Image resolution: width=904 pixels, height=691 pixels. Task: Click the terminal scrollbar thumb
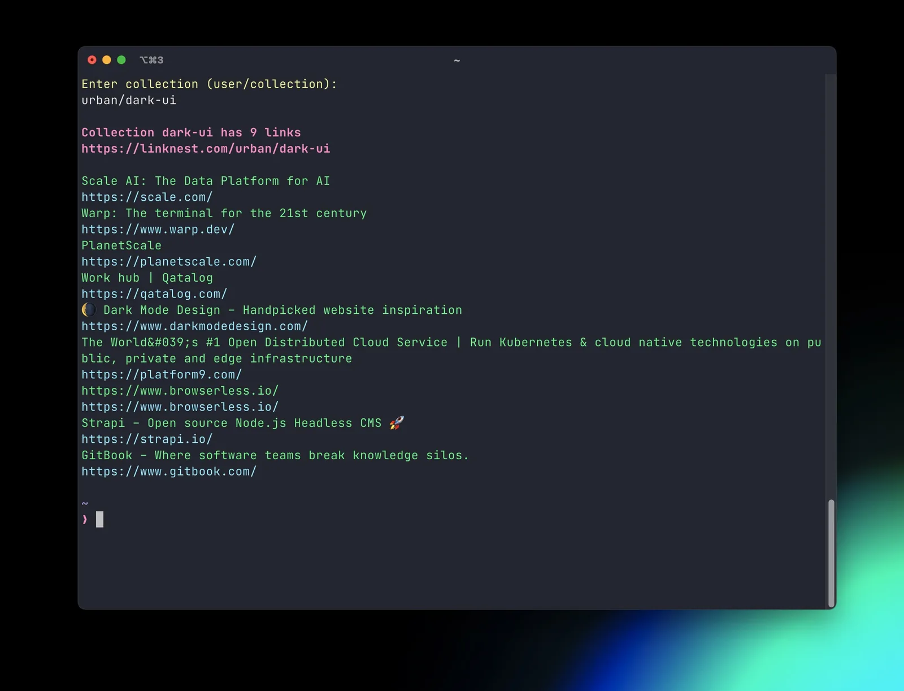click(x=831, y=553)
